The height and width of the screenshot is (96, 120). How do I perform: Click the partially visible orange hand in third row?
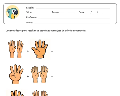tap(17, 93)
